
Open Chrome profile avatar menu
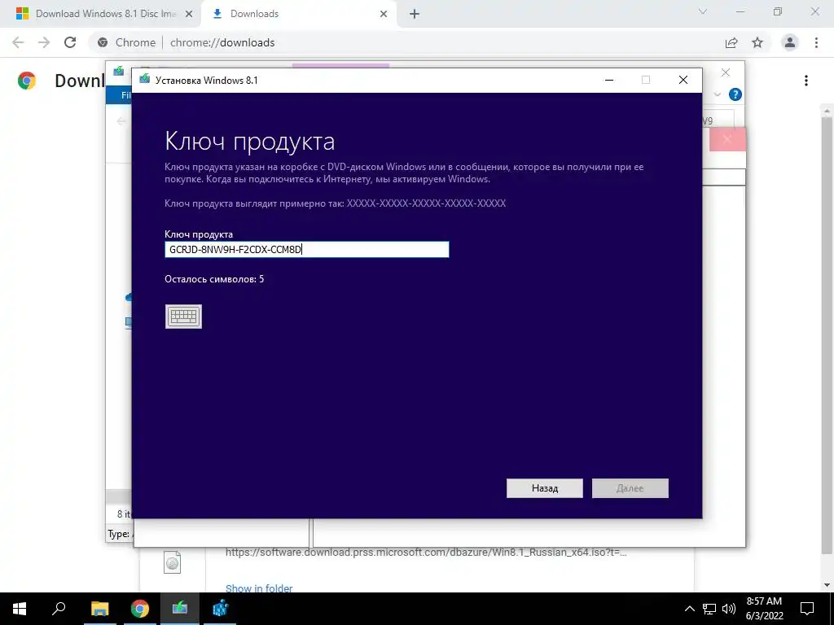[790, 42]
